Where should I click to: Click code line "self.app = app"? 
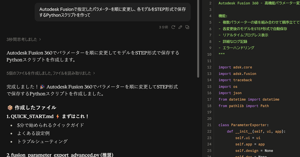point(250,144)
